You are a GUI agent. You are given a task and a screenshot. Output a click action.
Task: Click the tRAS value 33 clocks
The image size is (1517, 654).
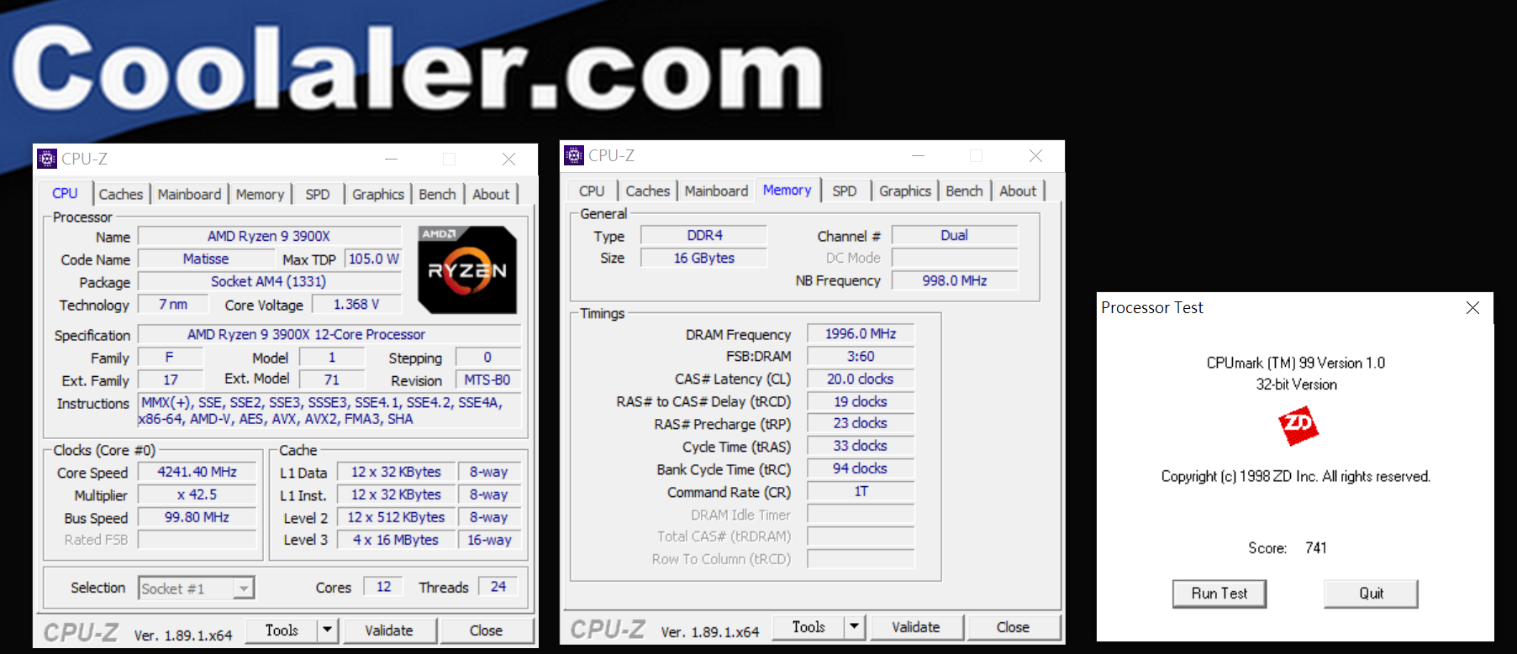(861, 446)
